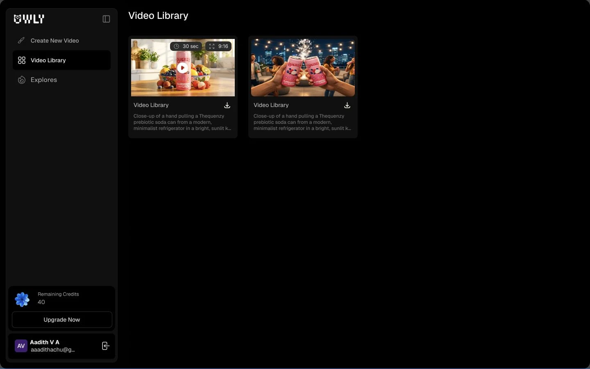This screenshot has width=590, height=369.
Task: Click the second card's Video Library title
Action: click(271, 105)
